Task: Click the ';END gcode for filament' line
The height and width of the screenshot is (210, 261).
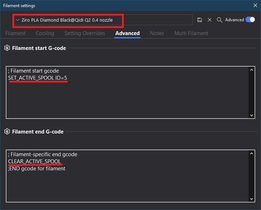Action: pos(37,169)
